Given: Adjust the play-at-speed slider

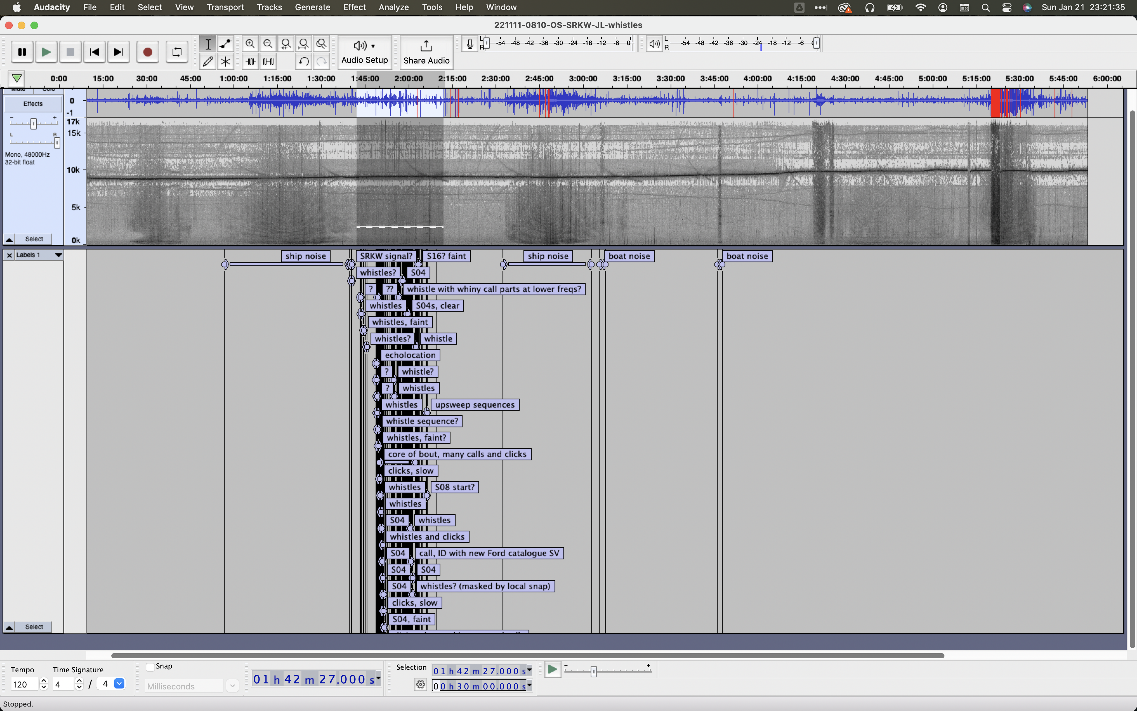Looking at the screenshot, I should 593,671.
